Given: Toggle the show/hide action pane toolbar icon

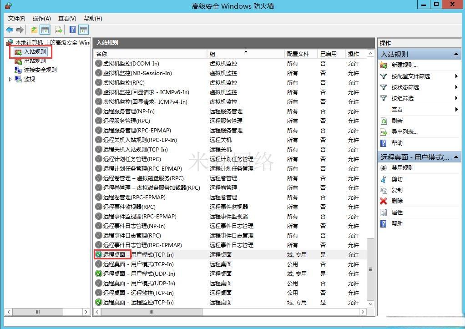Looking at the screenshot, I should pyautogui.click(x=84, y=30).
